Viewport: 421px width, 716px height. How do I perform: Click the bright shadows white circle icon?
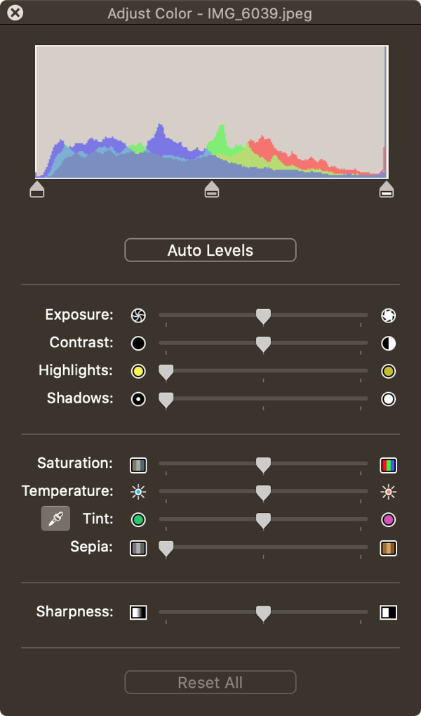click(x=388, y=399)
